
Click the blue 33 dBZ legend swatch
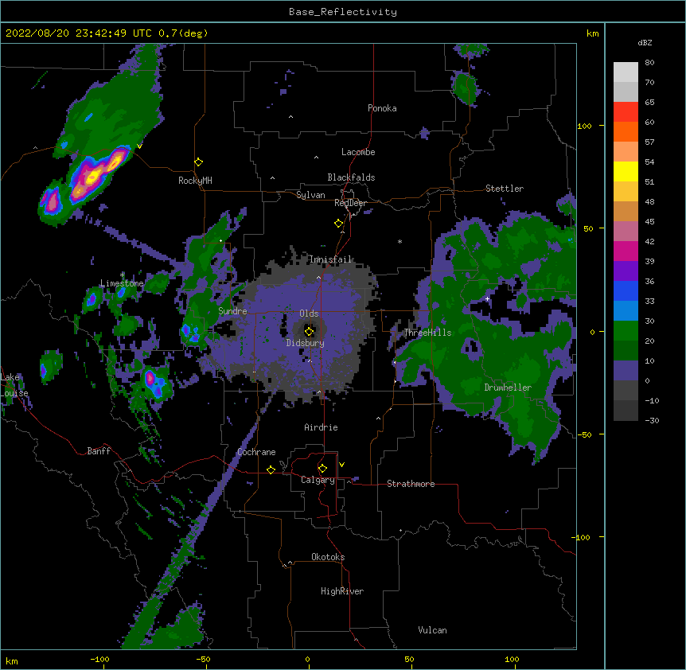click(x=626, y=290)
